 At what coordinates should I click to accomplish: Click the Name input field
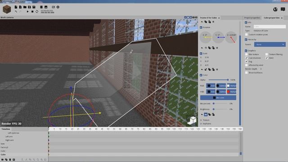[x=270, y=27]
